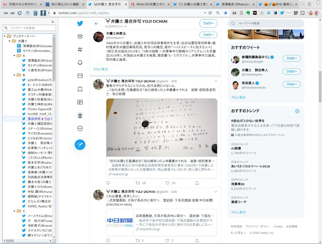Click the blue compose tweet button
The height and width of the screenshot is (244, 322).
coord(80,145)
